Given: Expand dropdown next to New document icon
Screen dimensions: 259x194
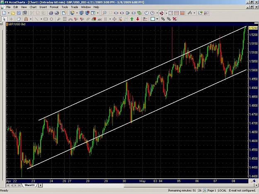Looking at the screenshot, I should pyautogui.click(x=9, y=13).
